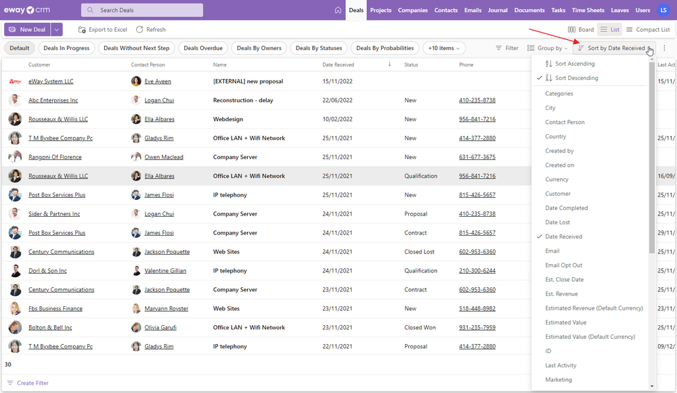
Task: Open the Time Sheets tab
Action: click(x=588, y=10)
